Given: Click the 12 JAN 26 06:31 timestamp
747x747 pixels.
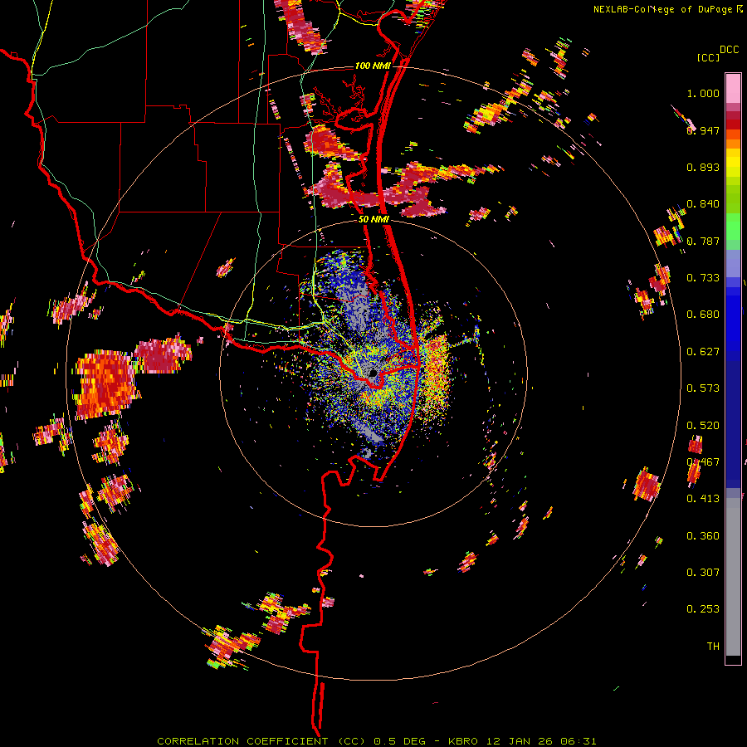Looking at the screenshot, I should point(541,741).
